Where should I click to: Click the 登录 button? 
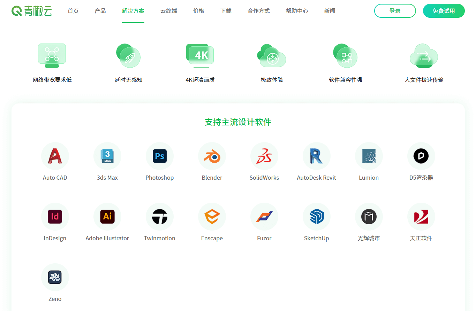point(395,11)
